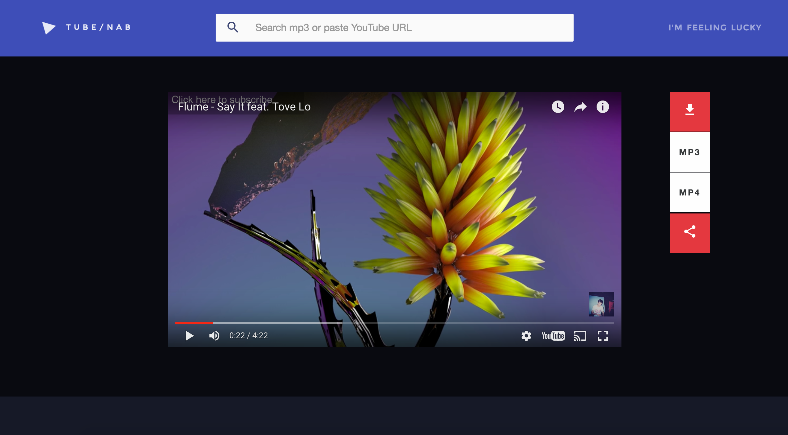This screenshot has height=435, width=788.
Task: Click the video share arrow icon
Action: [x=580, y=107]
